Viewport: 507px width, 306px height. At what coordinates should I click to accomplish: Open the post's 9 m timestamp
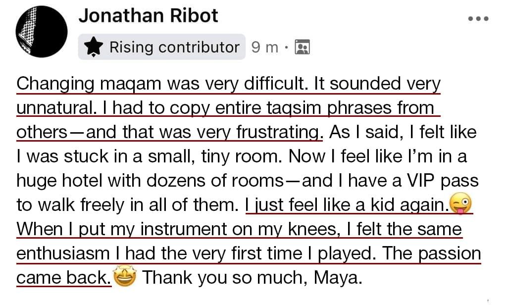pos(264,47)
